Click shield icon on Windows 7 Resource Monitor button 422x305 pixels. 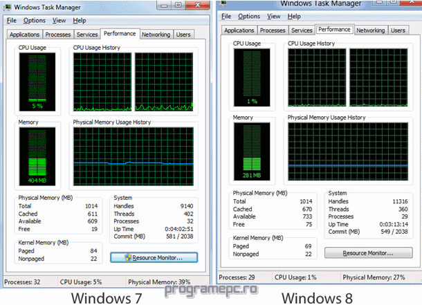click(129, 257)
